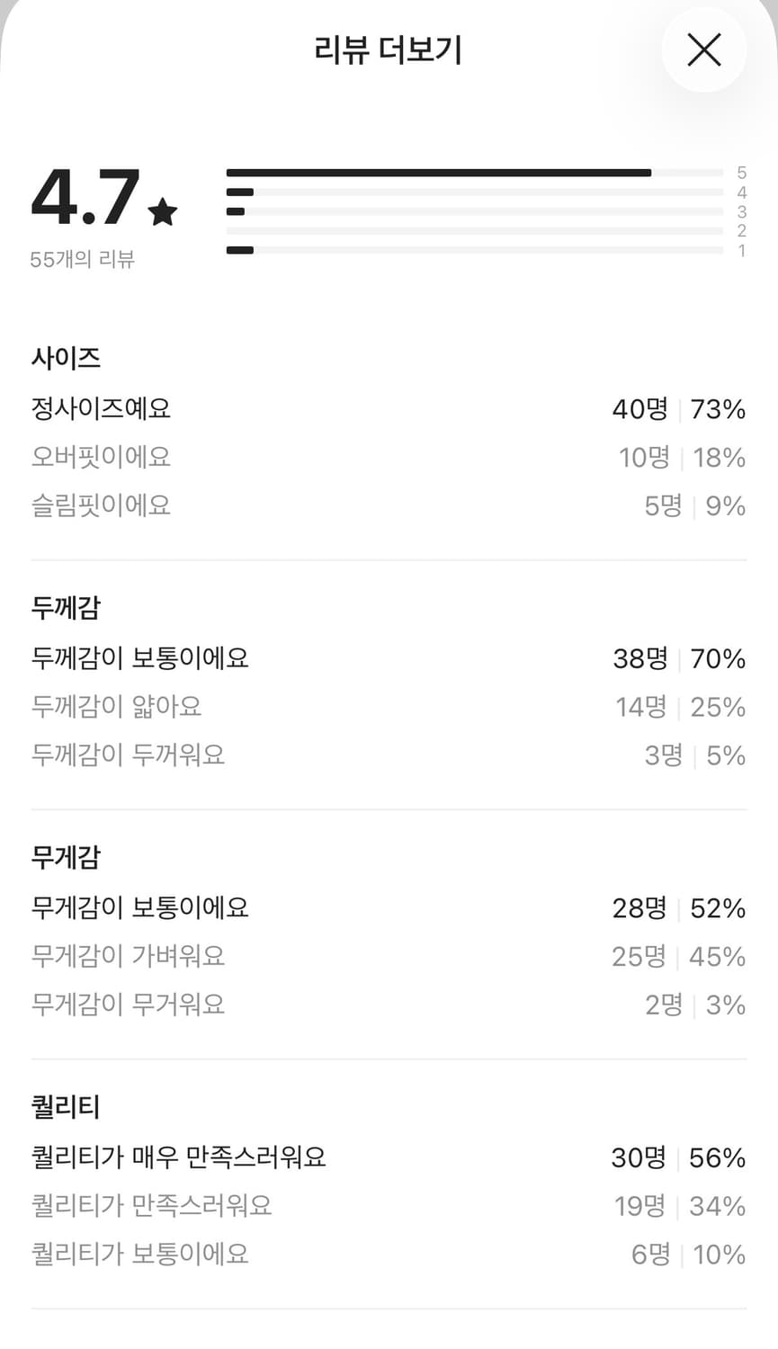Click the 무게감 section header
778x1349 pixels.
coord(65,857)
